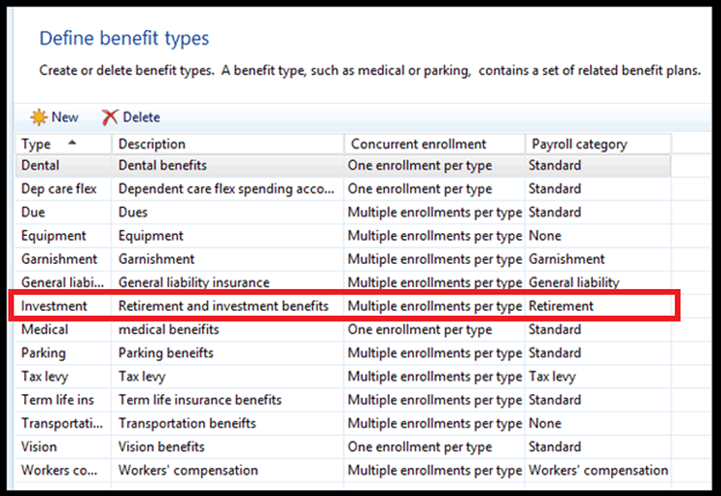Viewport: 721px width, 496px height.
Task: Open Payroll category Retirement cell
Action: (x=598, y=306)
